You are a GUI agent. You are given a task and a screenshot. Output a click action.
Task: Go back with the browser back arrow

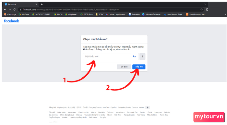tap(5, 9)
